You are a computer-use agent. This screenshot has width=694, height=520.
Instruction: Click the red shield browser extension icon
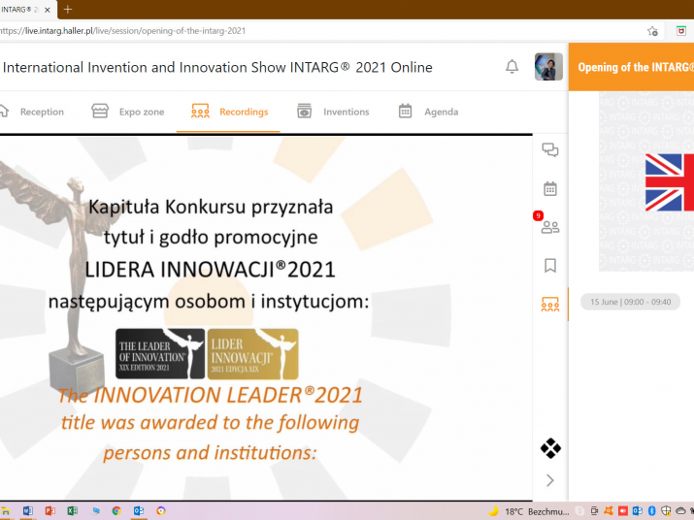pos(681,30)
